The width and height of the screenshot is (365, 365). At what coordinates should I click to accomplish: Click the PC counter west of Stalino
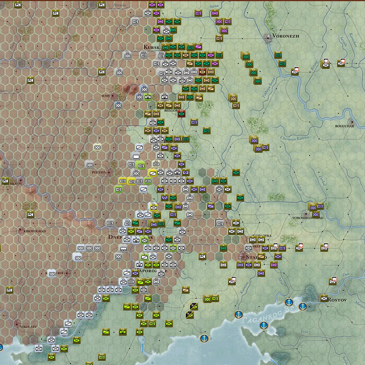coord(203,256)
